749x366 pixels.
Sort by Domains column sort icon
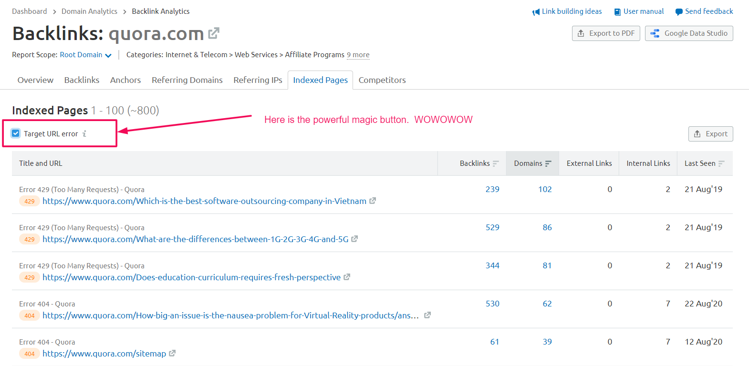pyautogui.click(x=548, y=163)
